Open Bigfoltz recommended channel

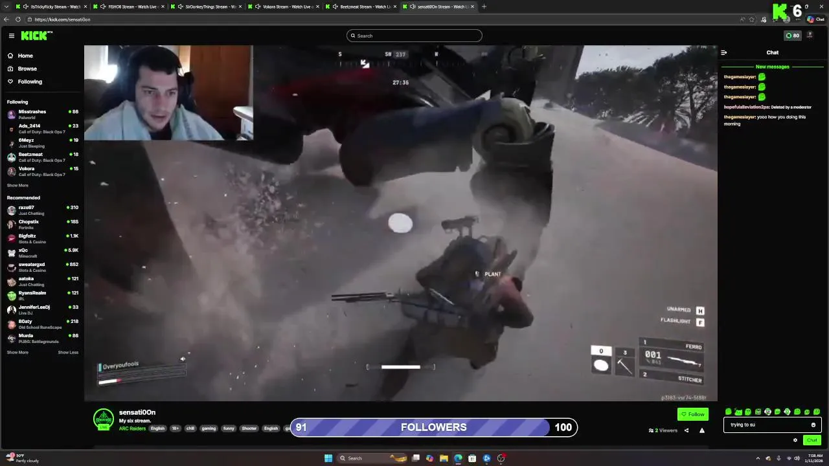tap(42, 239)
